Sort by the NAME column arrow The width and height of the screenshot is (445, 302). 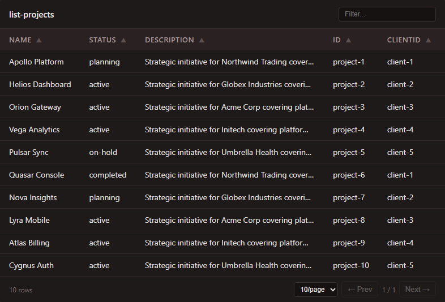coord(39,40)
